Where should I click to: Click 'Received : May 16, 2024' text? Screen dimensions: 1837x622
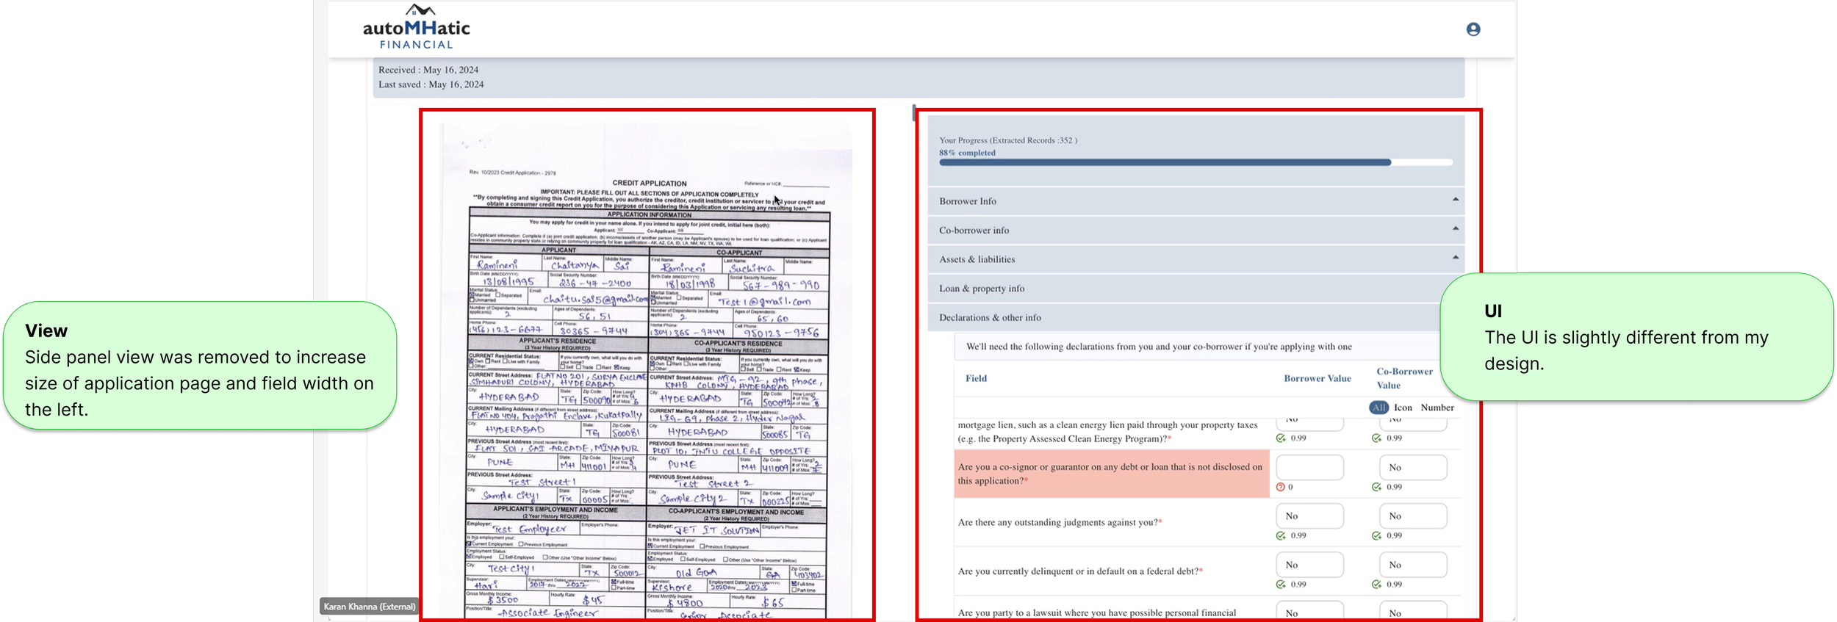click(428, 70)
